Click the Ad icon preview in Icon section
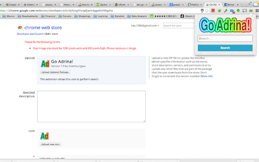This screenshot has width=259, height=162. (45, 136)
